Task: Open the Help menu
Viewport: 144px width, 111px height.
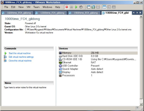Action: tap(58, 7)
